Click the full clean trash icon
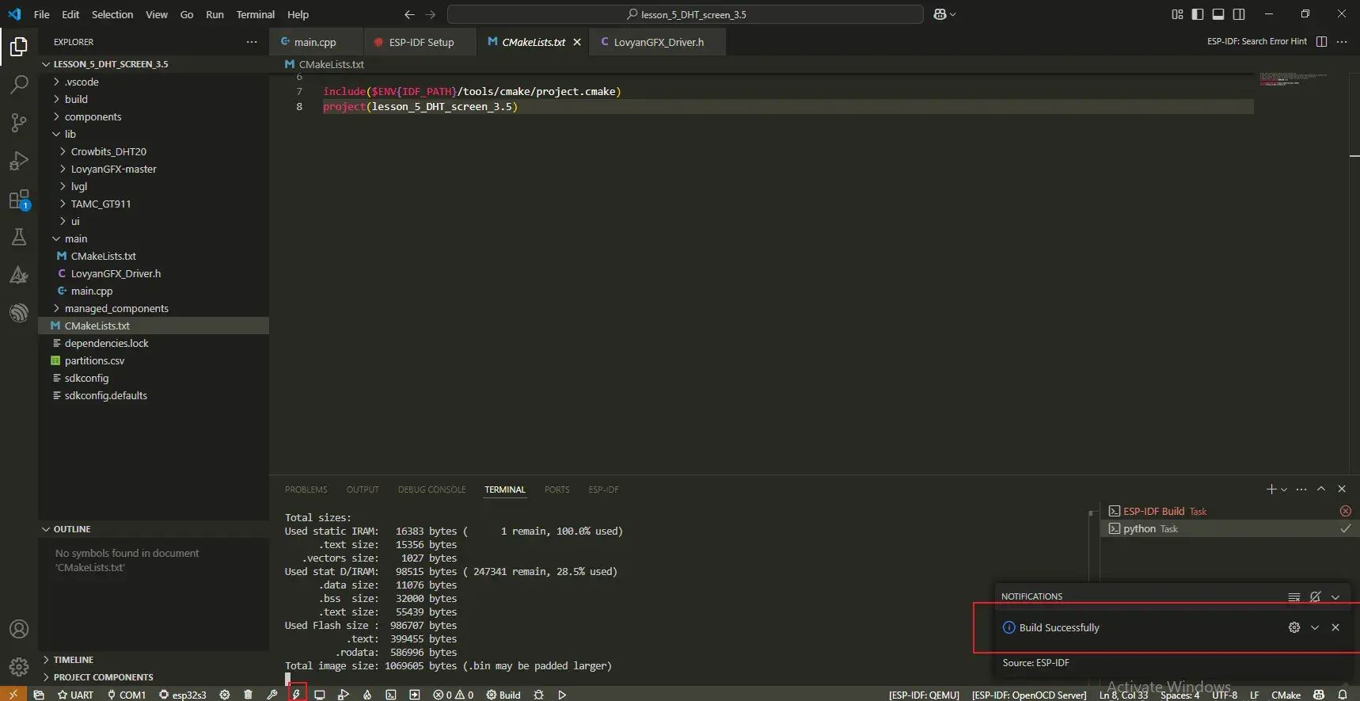The width and height of the screenshot is (1360, 701). click(x=249, y=695)
